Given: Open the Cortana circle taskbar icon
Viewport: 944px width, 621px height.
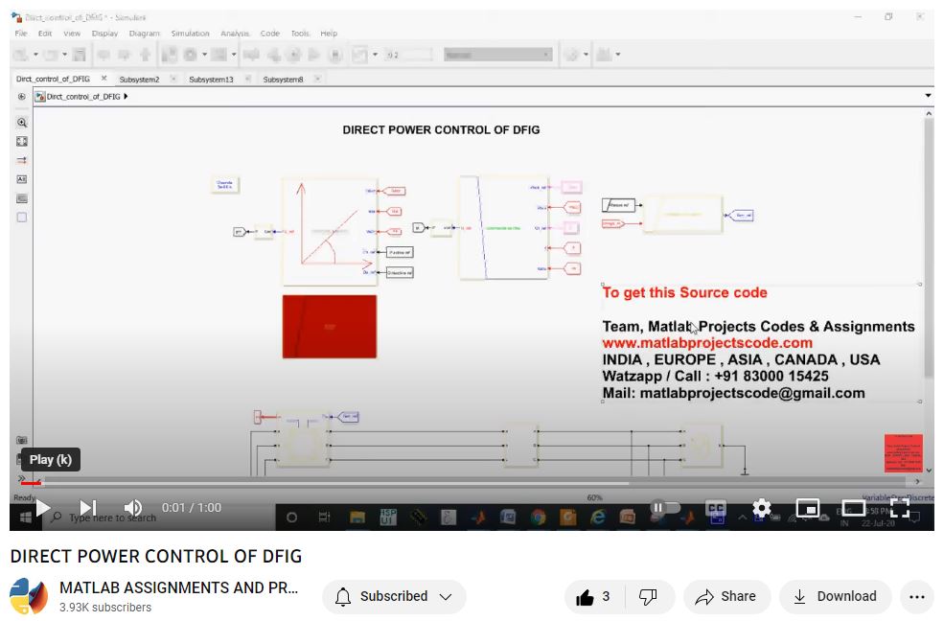Looking at the screenshot, I should point(291,517).
